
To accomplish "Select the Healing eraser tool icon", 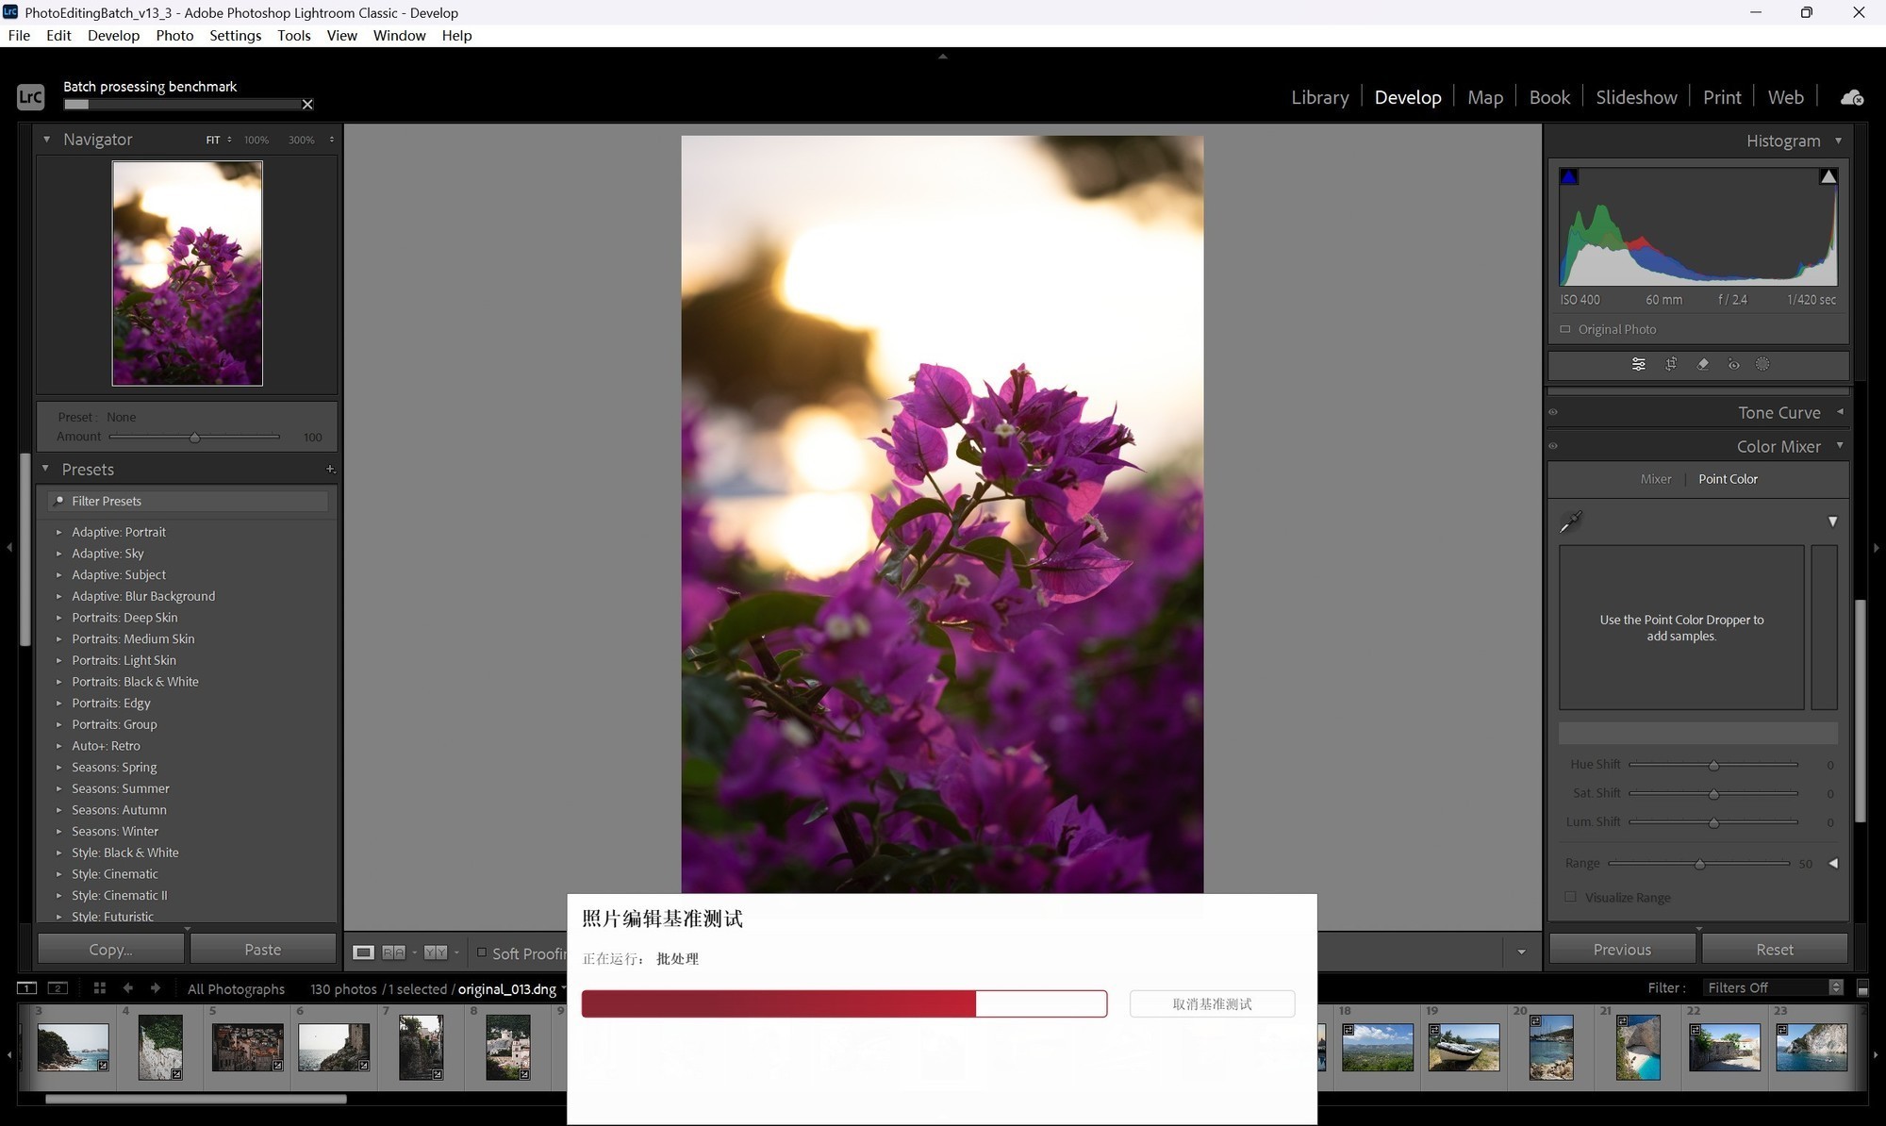I will pyautogui.click(x=1703, y=364).
